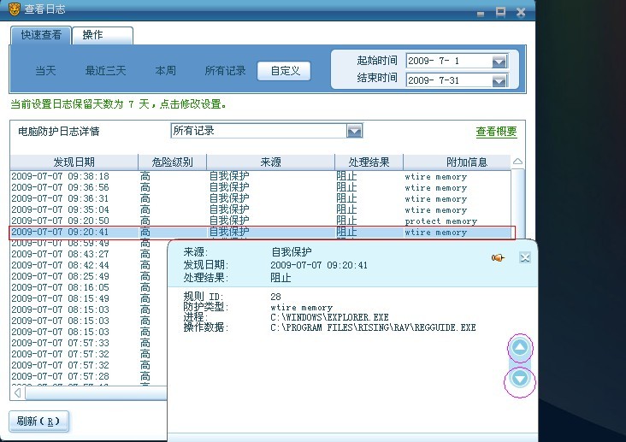The height and width of the screenshot is (442, 626).
Task: Open the 结束时间 date dropdown
Action: pos(499,80)
